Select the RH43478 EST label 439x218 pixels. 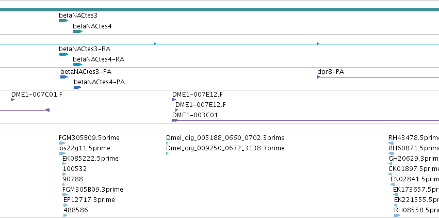(414, 138)
